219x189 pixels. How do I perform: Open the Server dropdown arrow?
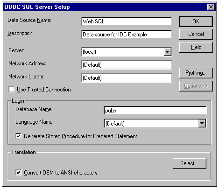coord(168,52)
